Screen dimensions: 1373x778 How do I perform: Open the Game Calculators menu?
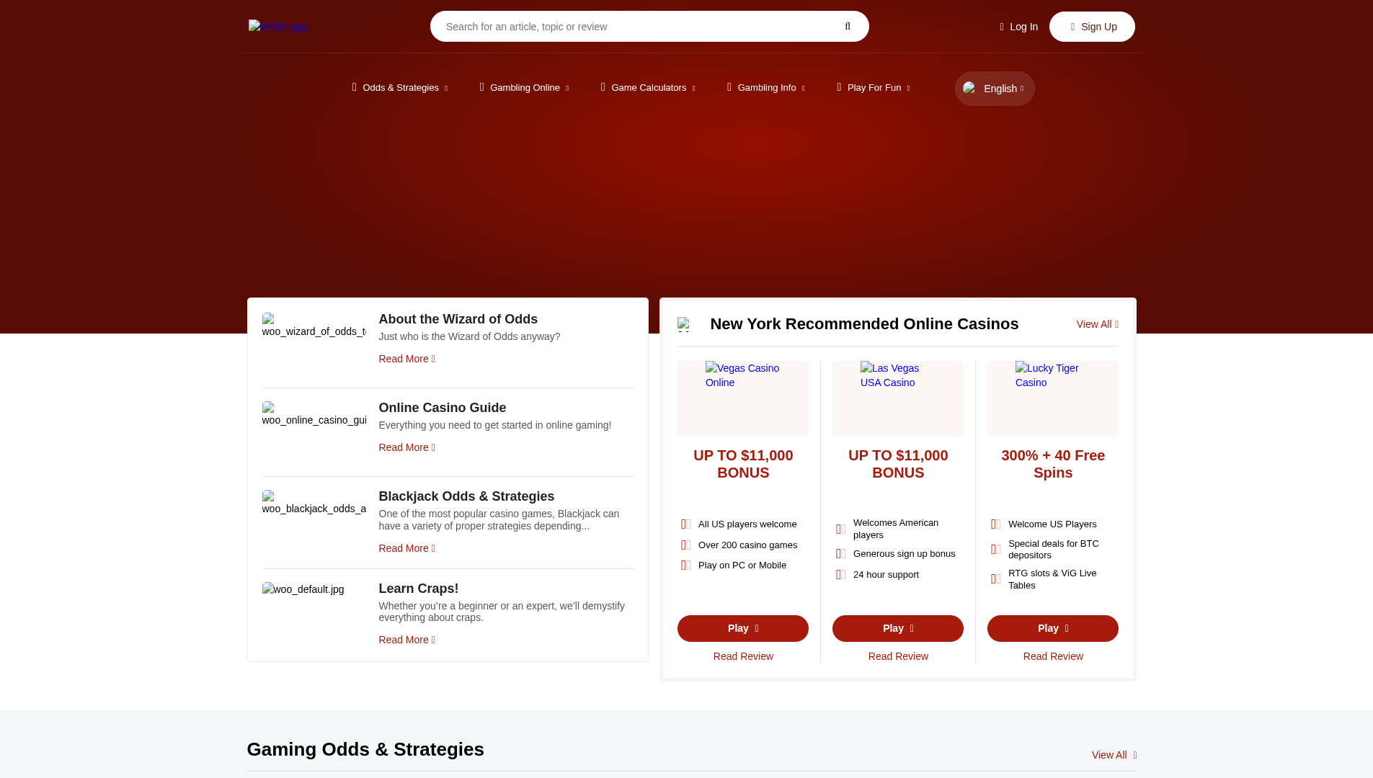pyautogui.click(x=648, y=88)
